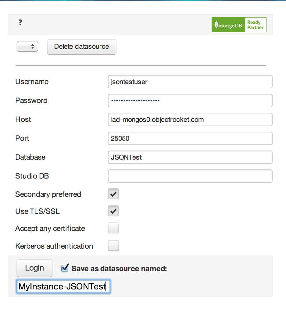
Task: Click the Username field containing jsontestuser
Action: point(190,82)
